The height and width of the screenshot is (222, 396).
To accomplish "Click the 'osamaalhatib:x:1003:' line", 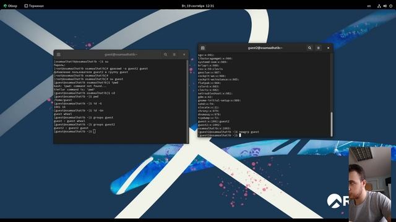I will [x=215, y=129].
